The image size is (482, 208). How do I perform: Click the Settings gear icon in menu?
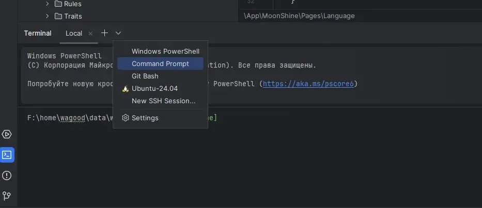click(x=125, y=118)
